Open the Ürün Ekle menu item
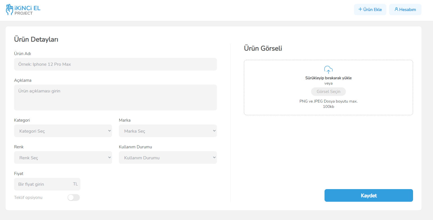Viewport: 433px width, 220px height. (370, 9)
